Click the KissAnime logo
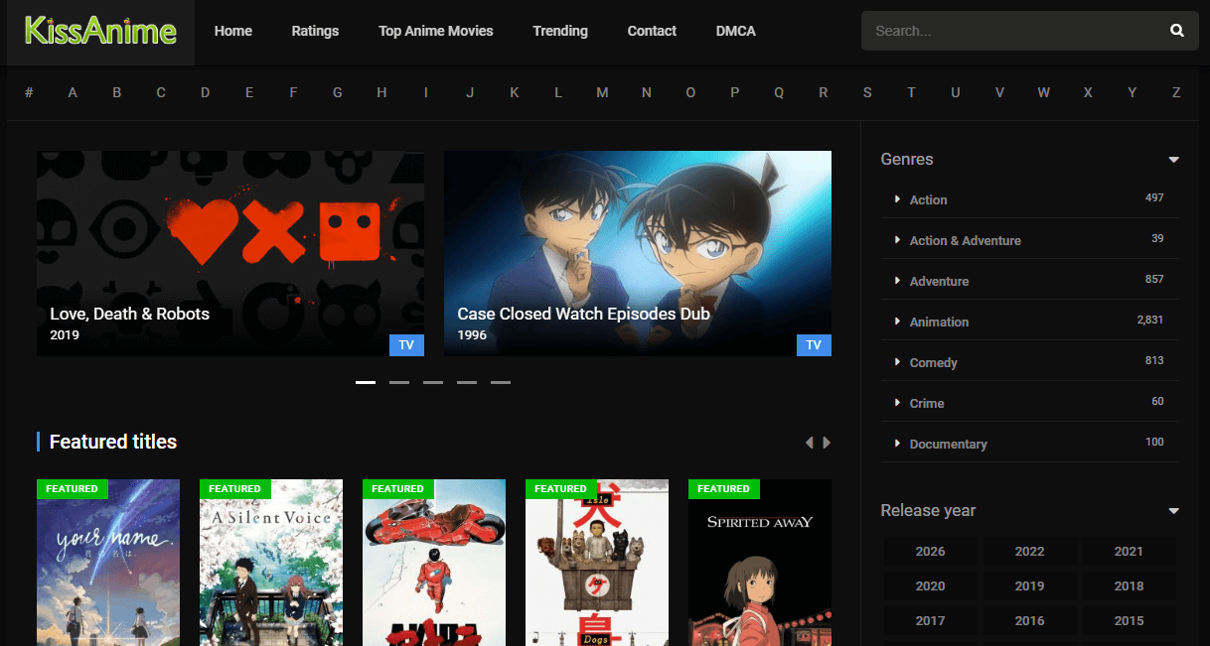This screenshot has height=646, width=1210. [100, 31]
